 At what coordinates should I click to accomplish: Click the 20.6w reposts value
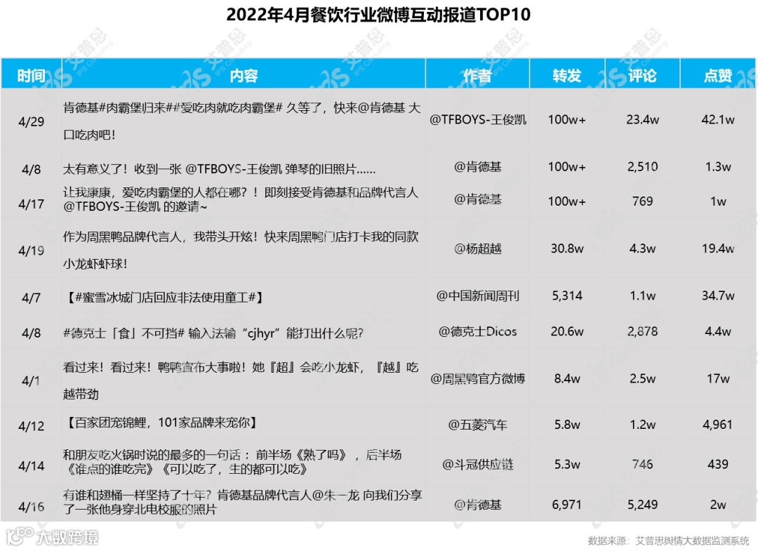[567, 331]
